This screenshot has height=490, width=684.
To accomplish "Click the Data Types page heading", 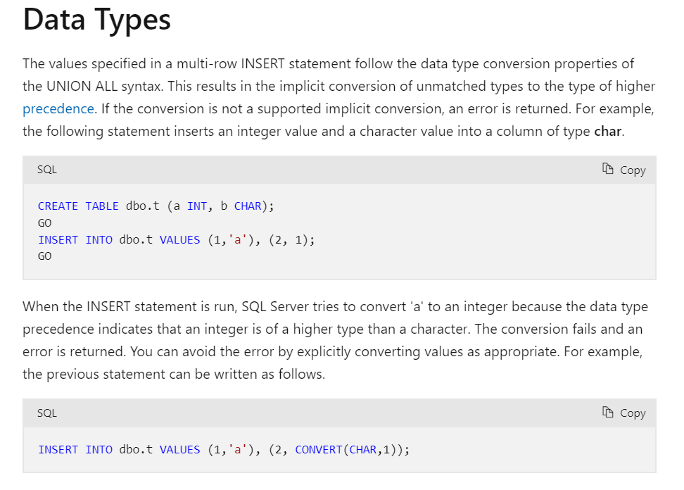I will [x=96, y=20].
